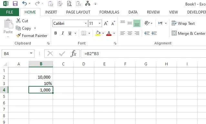The height and width of the screenshot is (124, 206).
Task: Decrease font size with small A
Action: tap(113, 23)
